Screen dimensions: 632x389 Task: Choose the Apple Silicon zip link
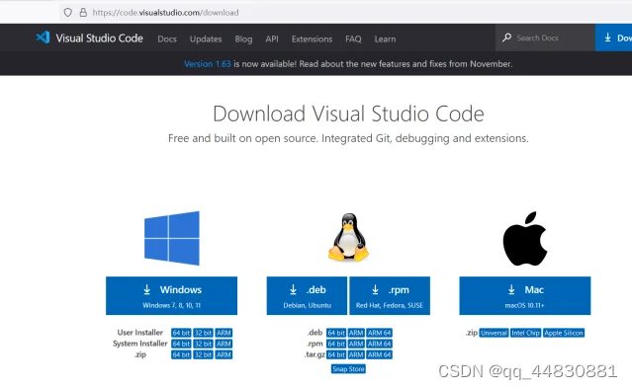pos(564,333)
